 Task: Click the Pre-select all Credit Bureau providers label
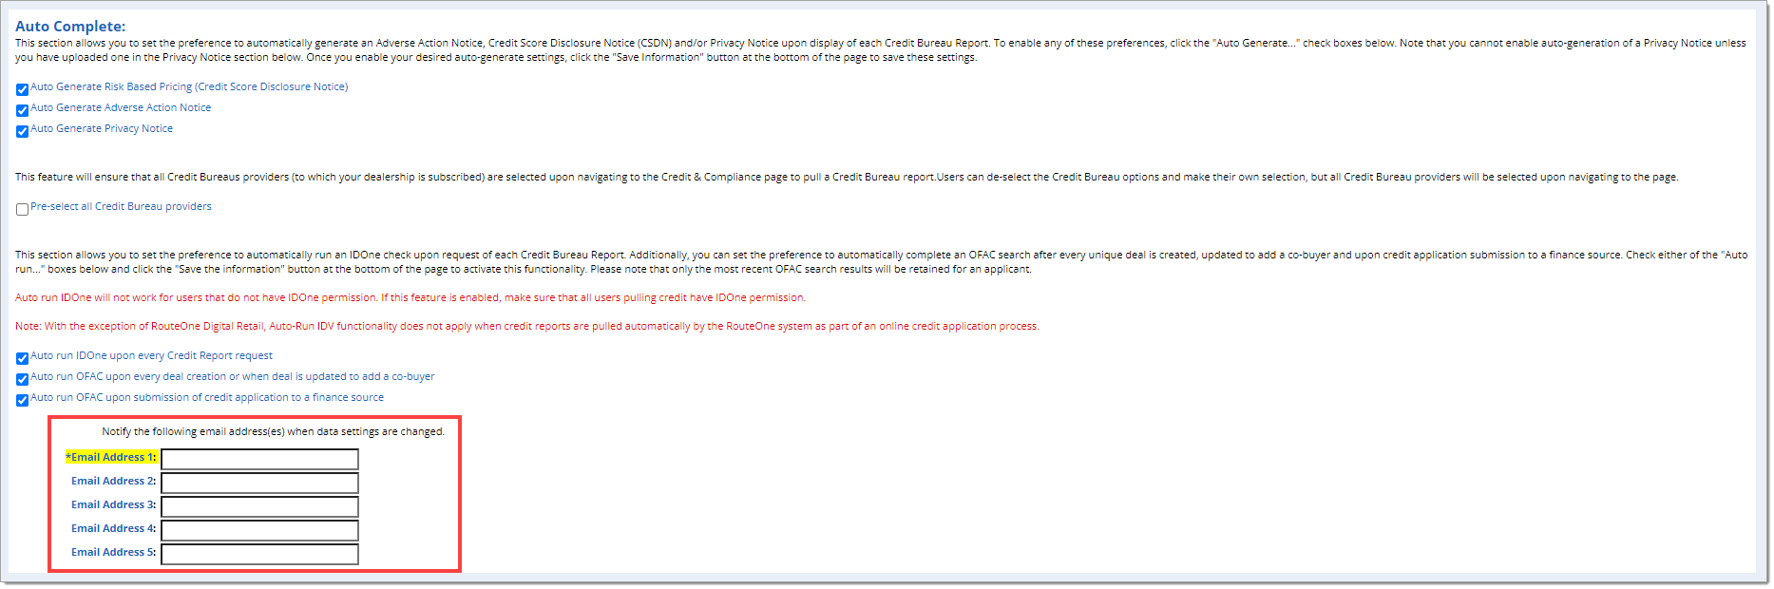click(x=121, y=206)
